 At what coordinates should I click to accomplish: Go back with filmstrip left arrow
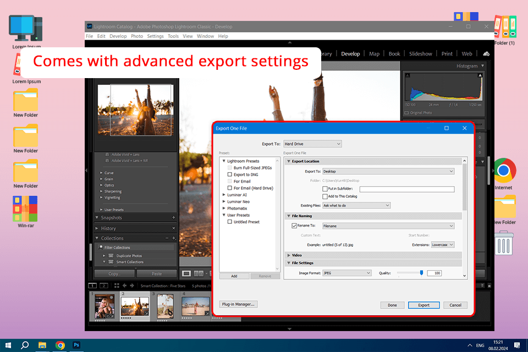[125, 285]
